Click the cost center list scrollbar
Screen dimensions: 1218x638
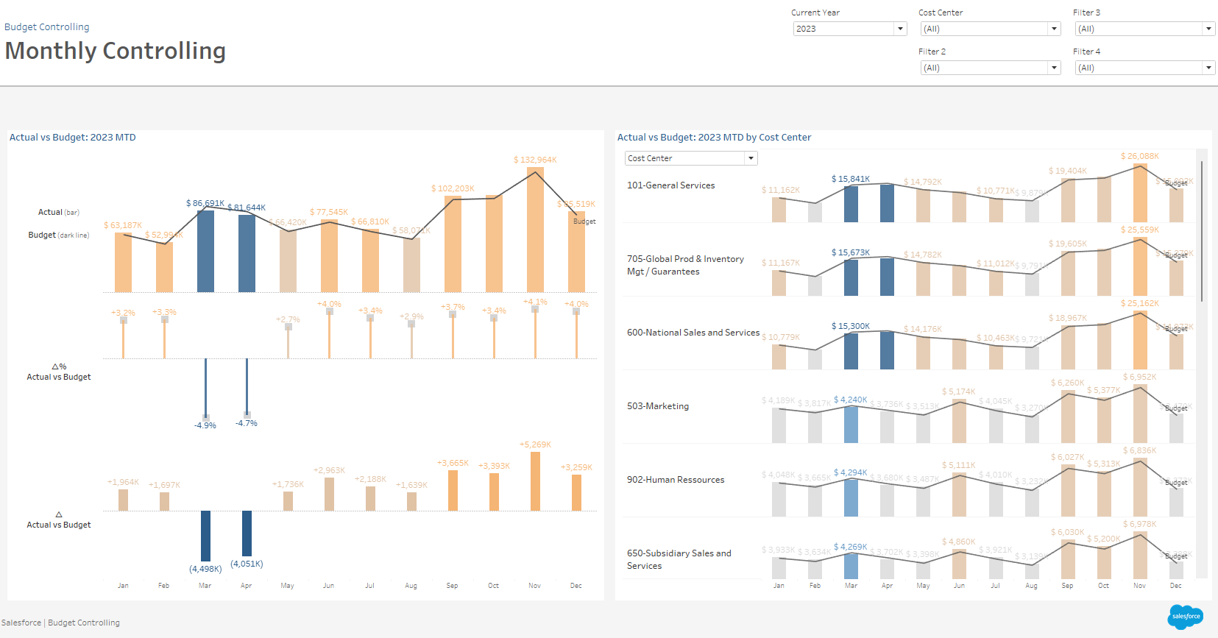(1202, 231)
